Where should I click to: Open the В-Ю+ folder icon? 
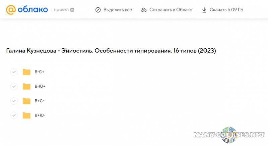[x=26, y=87]
